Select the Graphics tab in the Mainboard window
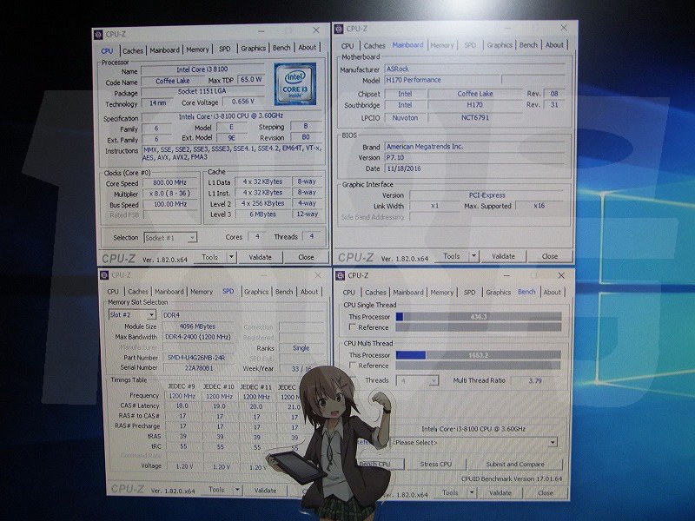Screen dimensions: 695x521 [500, 45]
